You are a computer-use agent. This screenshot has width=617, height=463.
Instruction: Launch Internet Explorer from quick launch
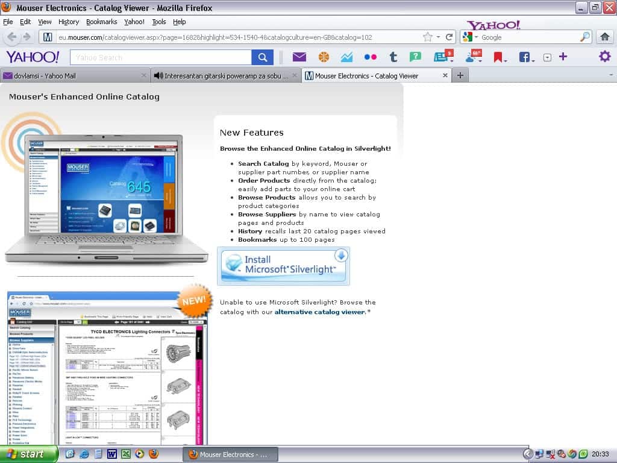point(84,454)
